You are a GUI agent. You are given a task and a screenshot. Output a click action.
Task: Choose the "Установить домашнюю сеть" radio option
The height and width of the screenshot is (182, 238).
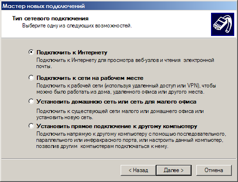pos(31,101)
